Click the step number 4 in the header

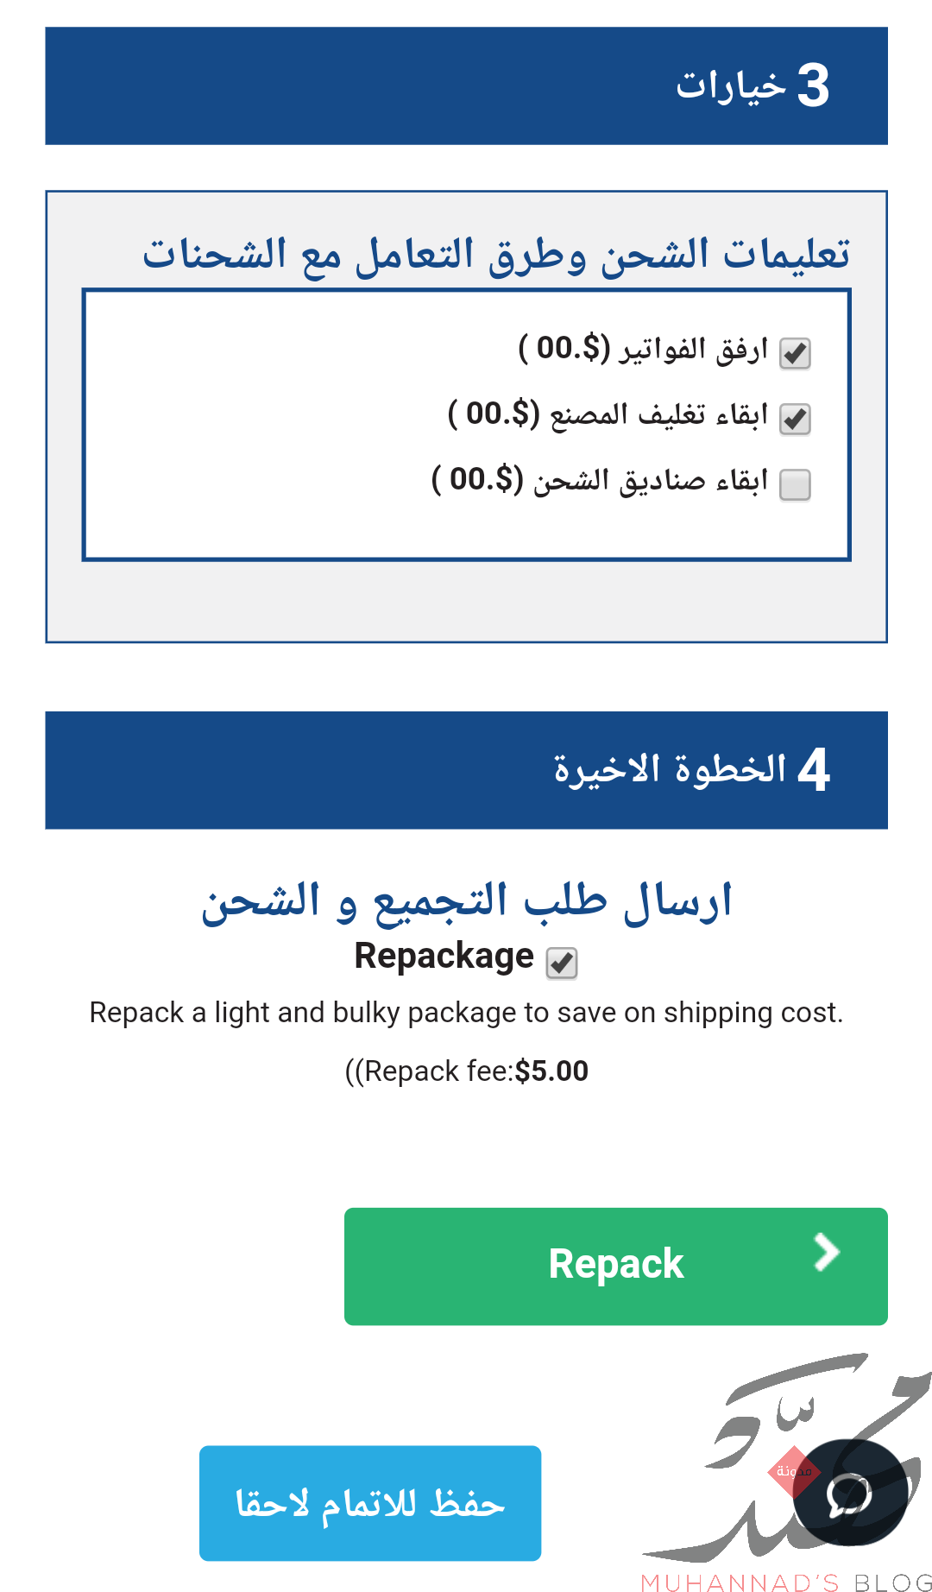pos(813,770)
